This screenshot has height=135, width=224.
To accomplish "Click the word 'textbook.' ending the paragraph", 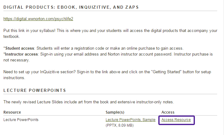I will tap(11, 37).
